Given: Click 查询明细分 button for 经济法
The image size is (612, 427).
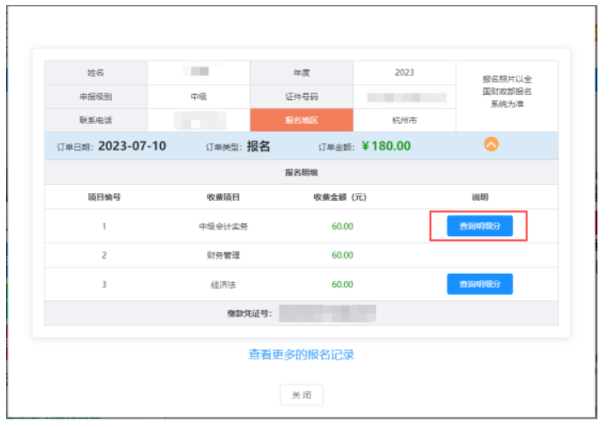Looking at the screenshot, I should click(479, 284).
